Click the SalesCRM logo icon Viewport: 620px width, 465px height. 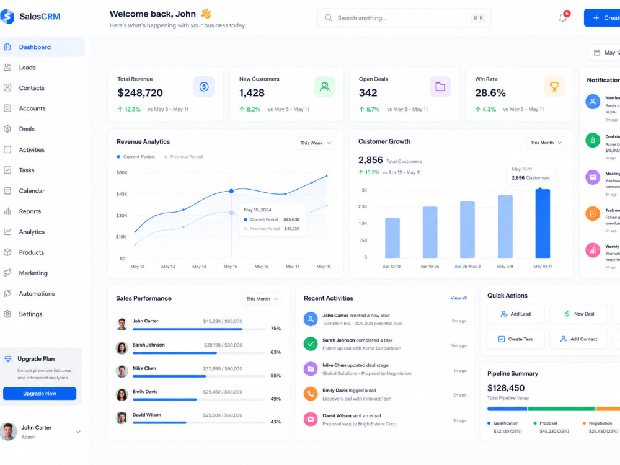click(x=7, y=16)
